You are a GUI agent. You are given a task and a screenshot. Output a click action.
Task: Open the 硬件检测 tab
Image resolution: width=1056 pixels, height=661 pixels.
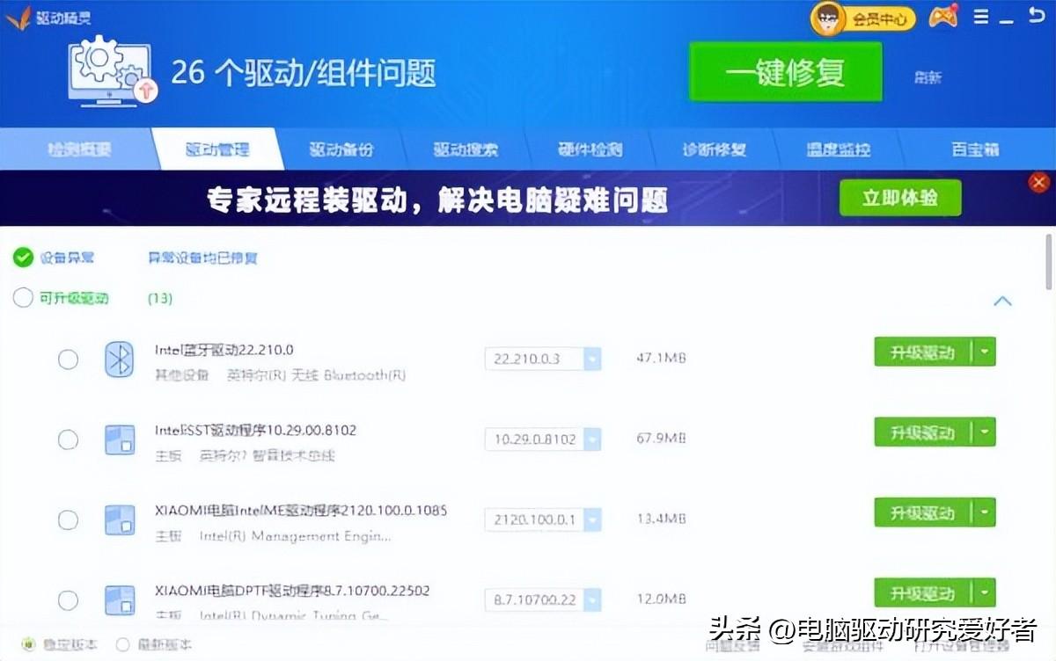(590, 149)
